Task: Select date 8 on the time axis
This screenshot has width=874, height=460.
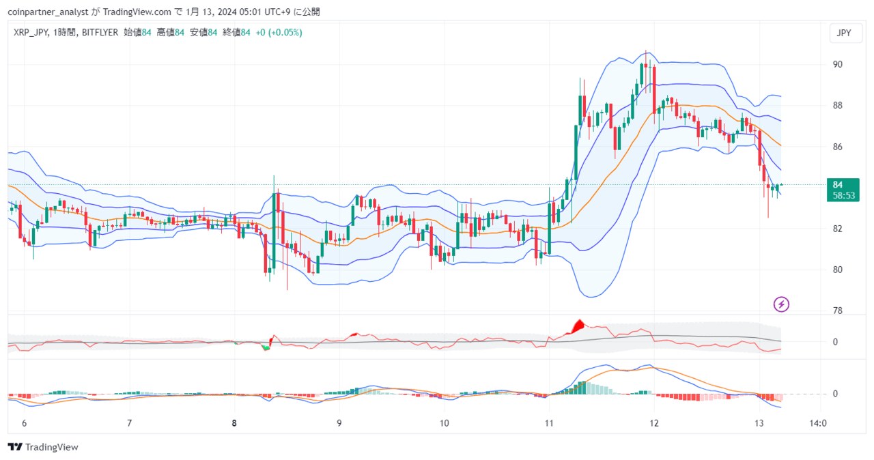Action: click(234, 423)
